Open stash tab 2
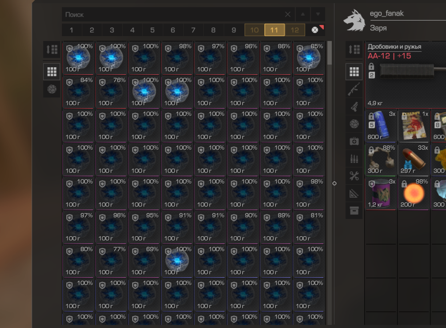The image size is (446, 328). [x=92, y=30]
